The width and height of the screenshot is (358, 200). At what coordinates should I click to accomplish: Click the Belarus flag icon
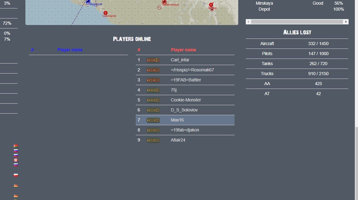pos(16,146)
